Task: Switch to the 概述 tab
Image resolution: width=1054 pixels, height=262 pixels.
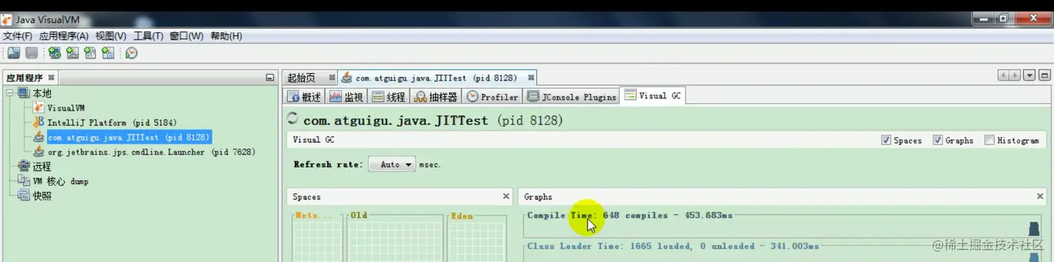Action: [x=305, y=97]
